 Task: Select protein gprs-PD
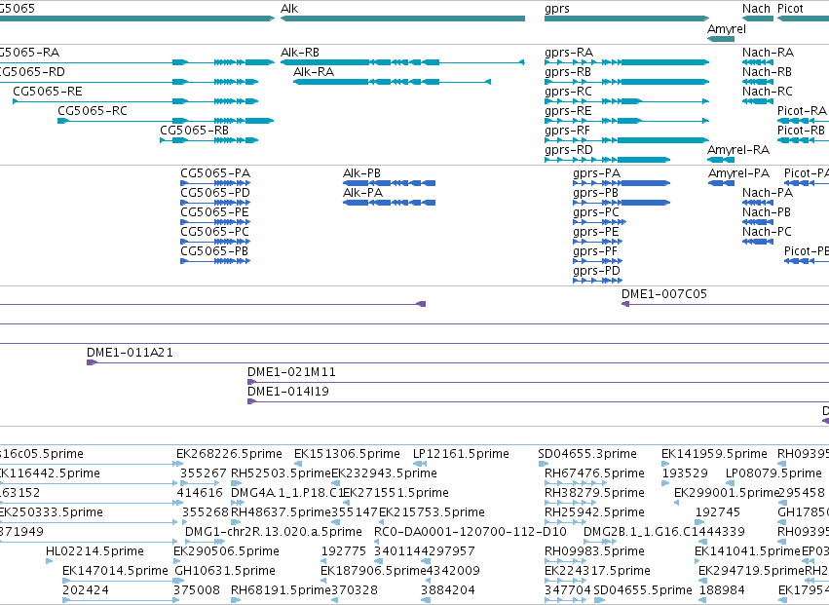click(597, 281)
